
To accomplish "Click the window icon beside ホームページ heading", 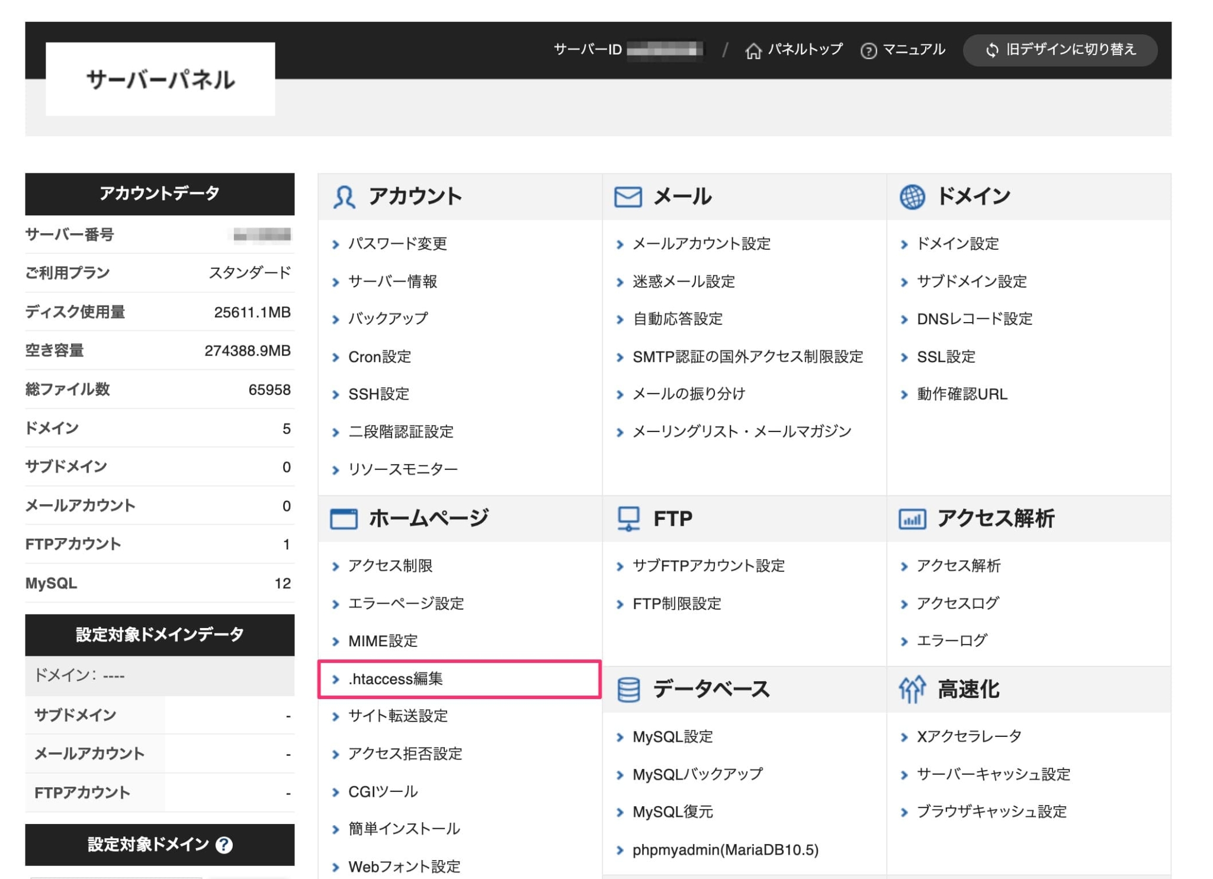I will point(344,517).
